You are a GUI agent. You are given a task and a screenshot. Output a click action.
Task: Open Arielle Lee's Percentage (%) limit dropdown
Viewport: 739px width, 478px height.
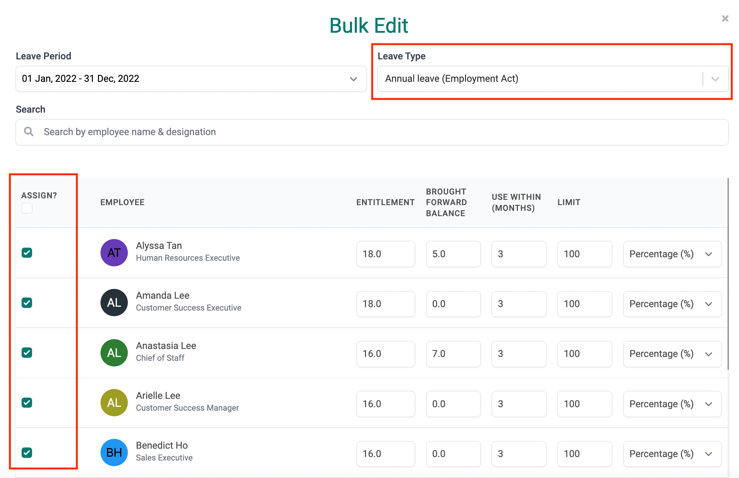click(x=672, y=404)
